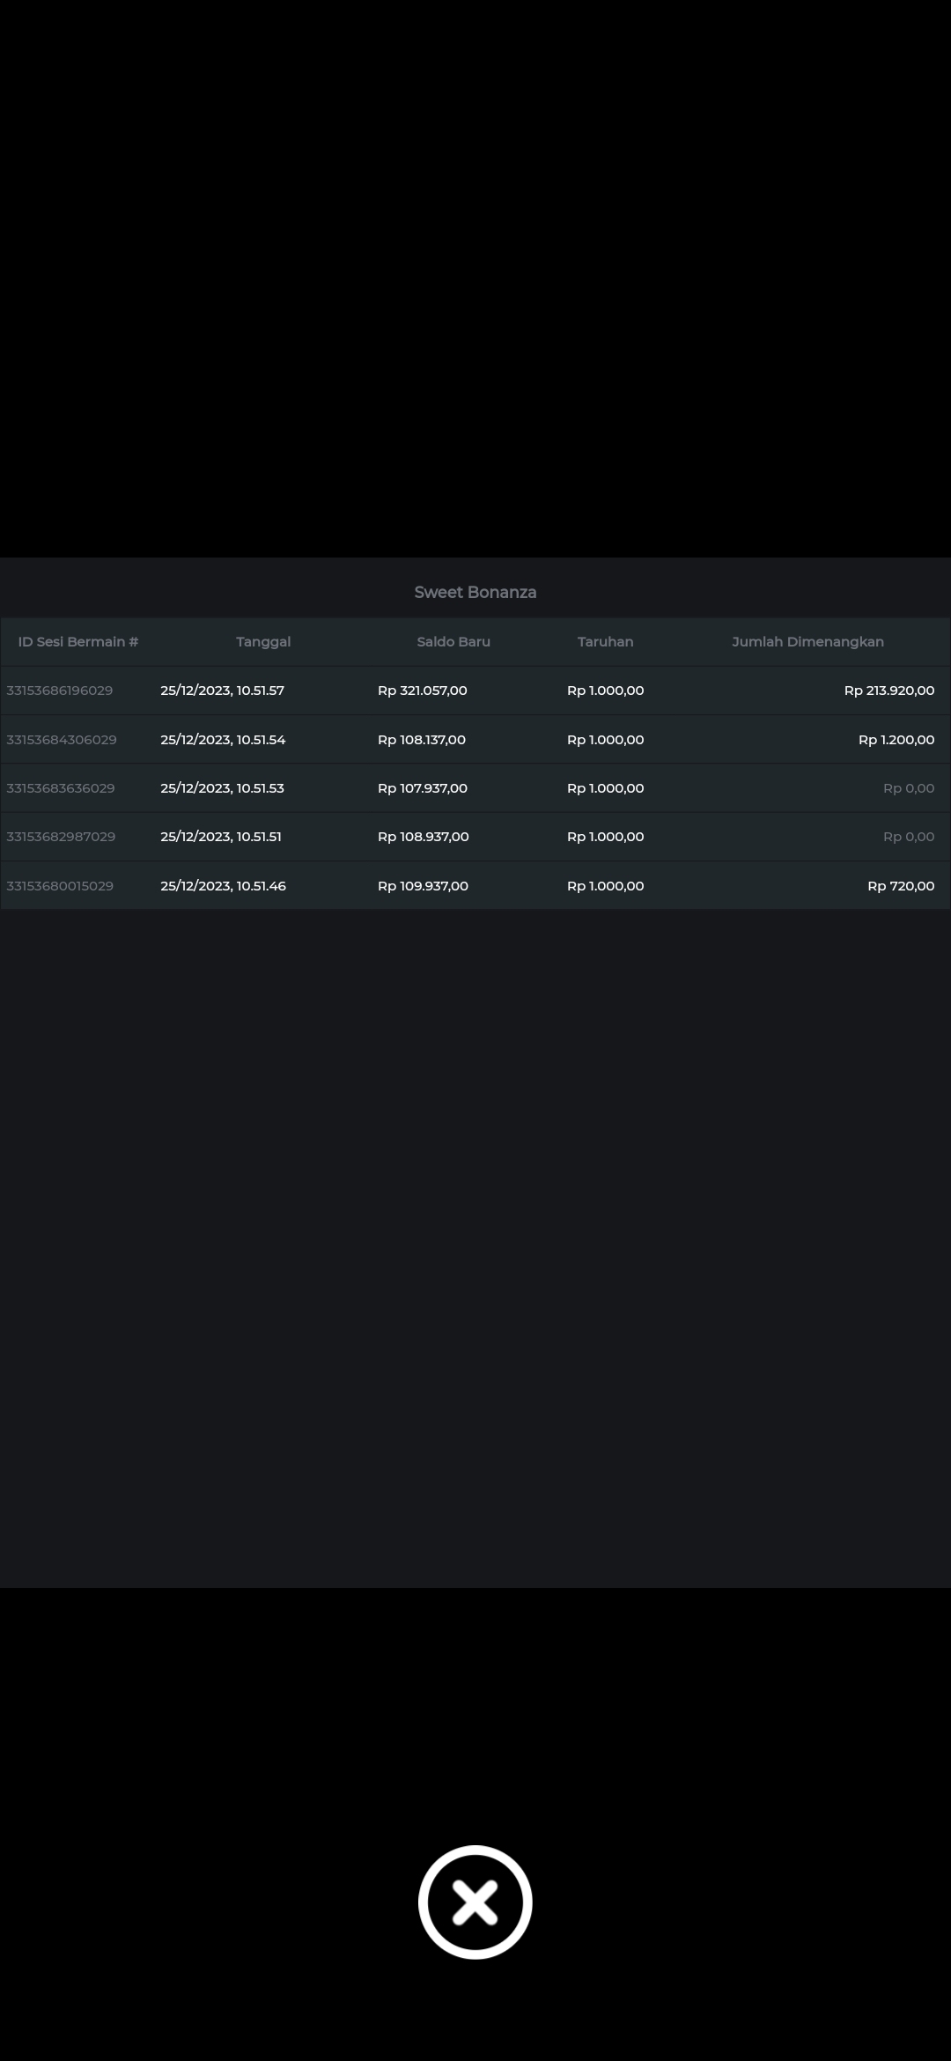Click the date 25/12/2023, 10.51.46
The height and width of the screenshot is (2061, 951).
[223, 886]
